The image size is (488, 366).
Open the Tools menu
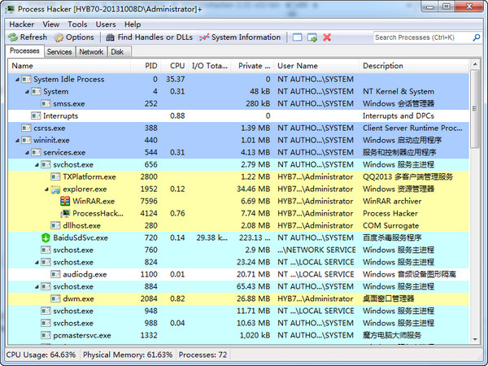tap(77, 24)
